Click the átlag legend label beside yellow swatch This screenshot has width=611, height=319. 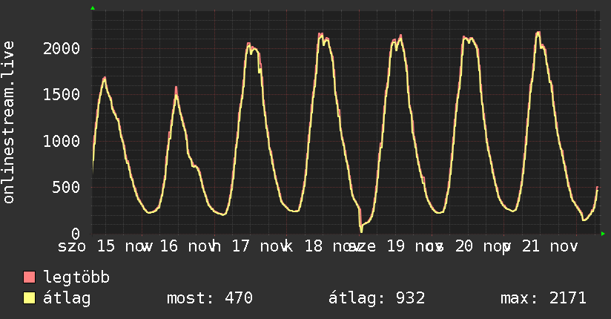point(67,298)
